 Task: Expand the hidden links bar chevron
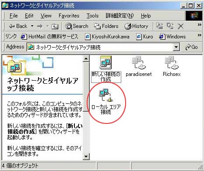tap(200, 35)
